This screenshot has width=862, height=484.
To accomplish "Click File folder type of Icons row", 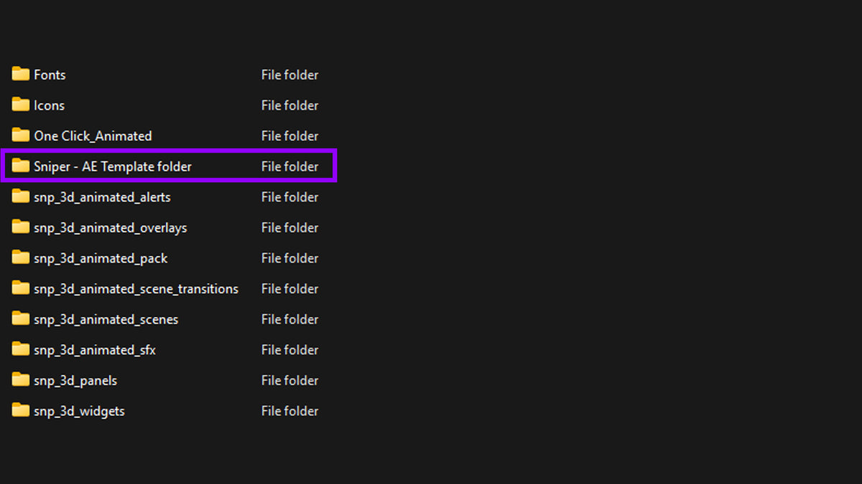I will point(289,105).
